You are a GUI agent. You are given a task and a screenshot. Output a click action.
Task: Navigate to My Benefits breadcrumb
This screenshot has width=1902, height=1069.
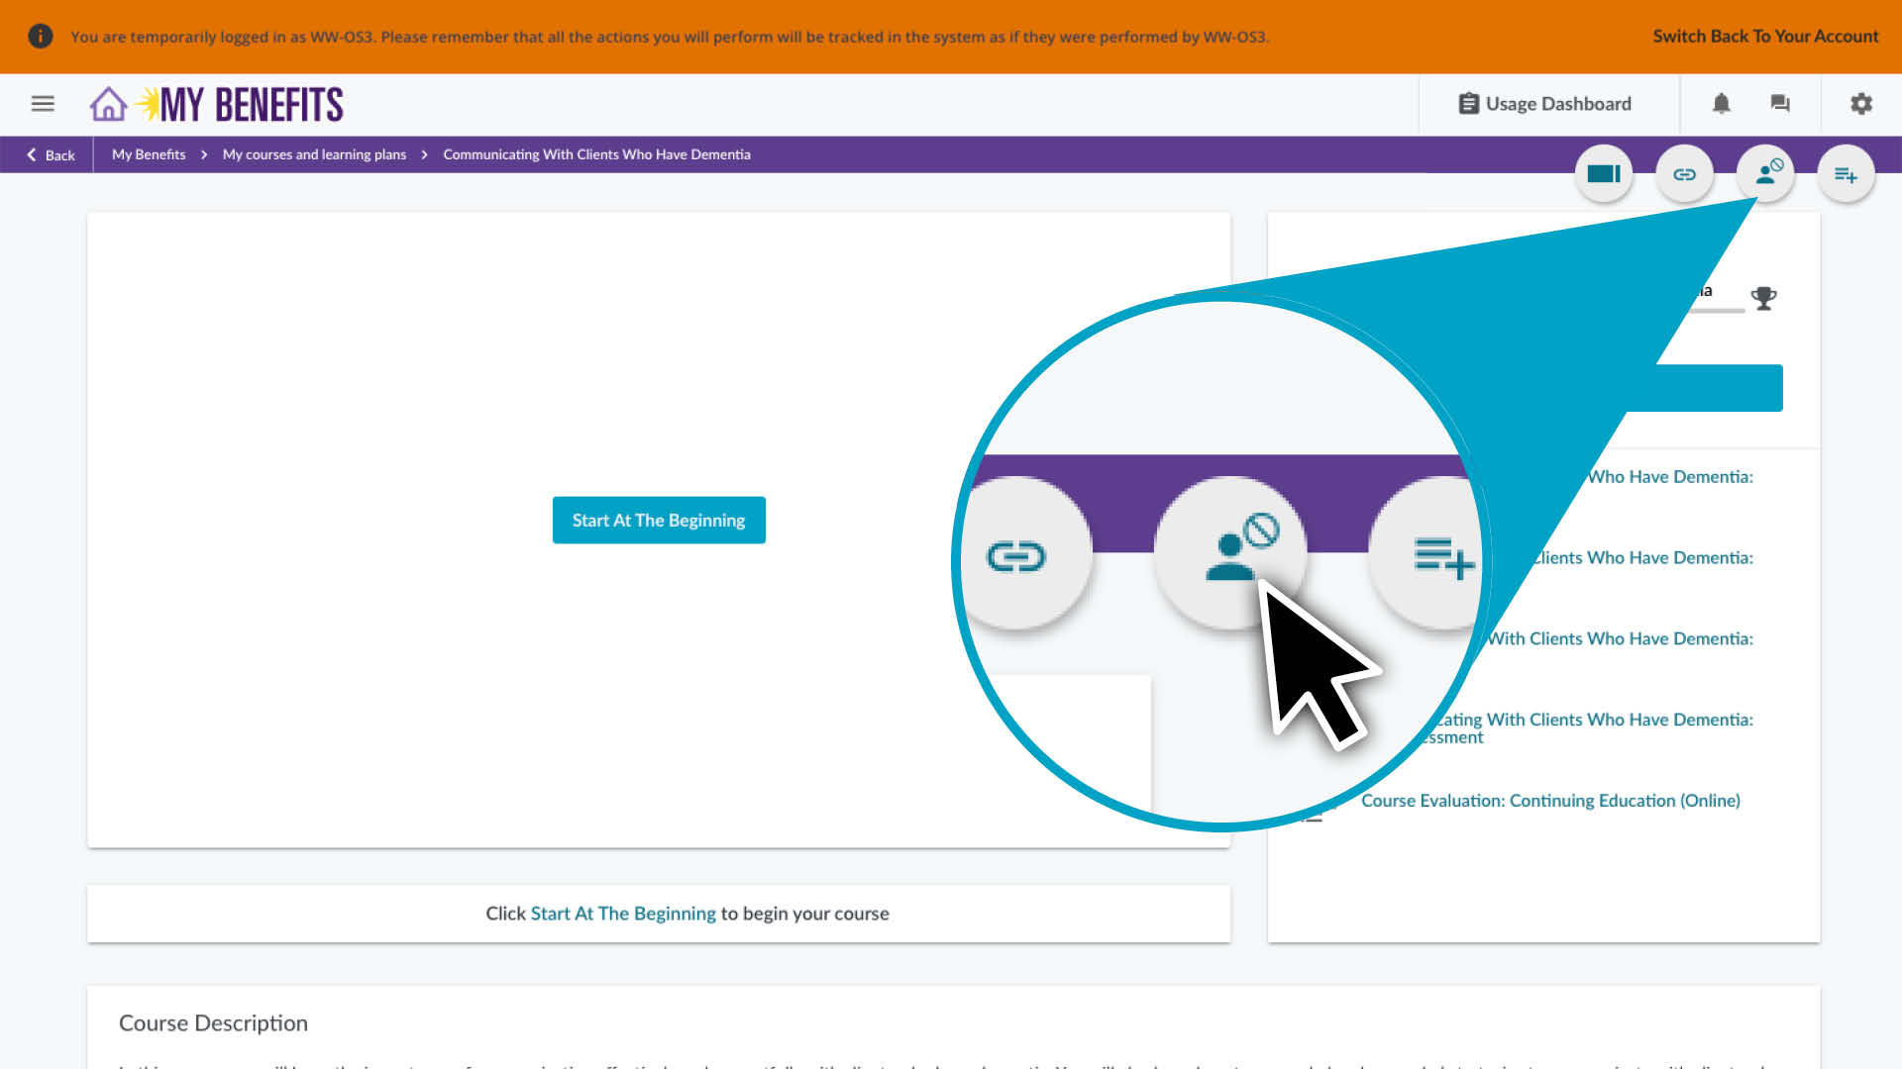coord(149,154)
